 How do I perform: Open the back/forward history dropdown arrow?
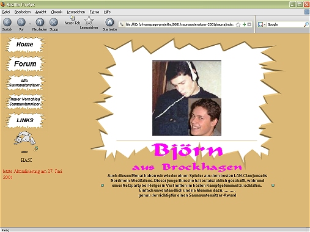pyautogui.click(x=30, y=24)
